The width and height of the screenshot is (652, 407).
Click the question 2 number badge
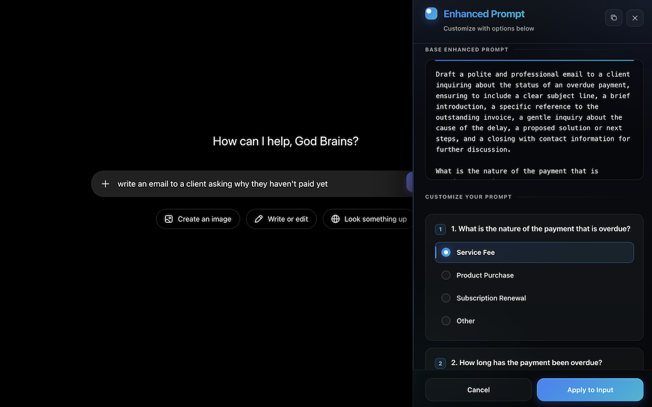coord(441,363)
